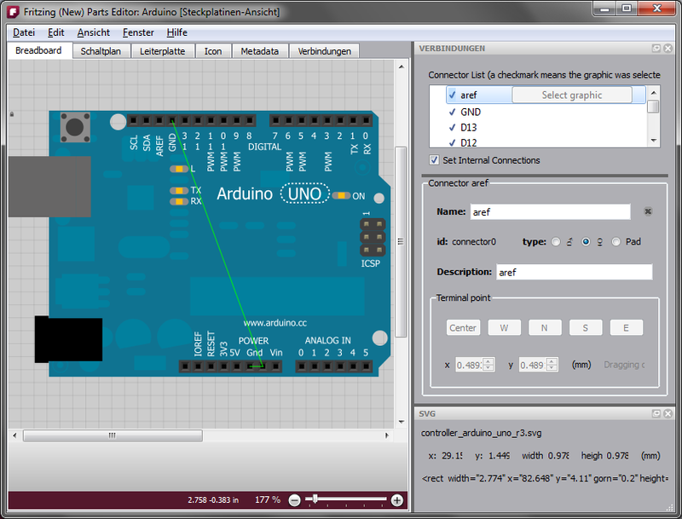Screen dimensions: 682x519
Task: Delete connector using the X icon beside Name
Action: 648,212
